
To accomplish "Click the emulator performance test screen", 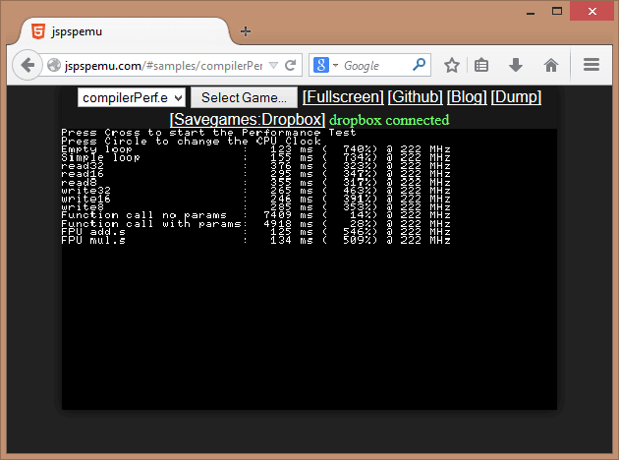I will 309,295.
